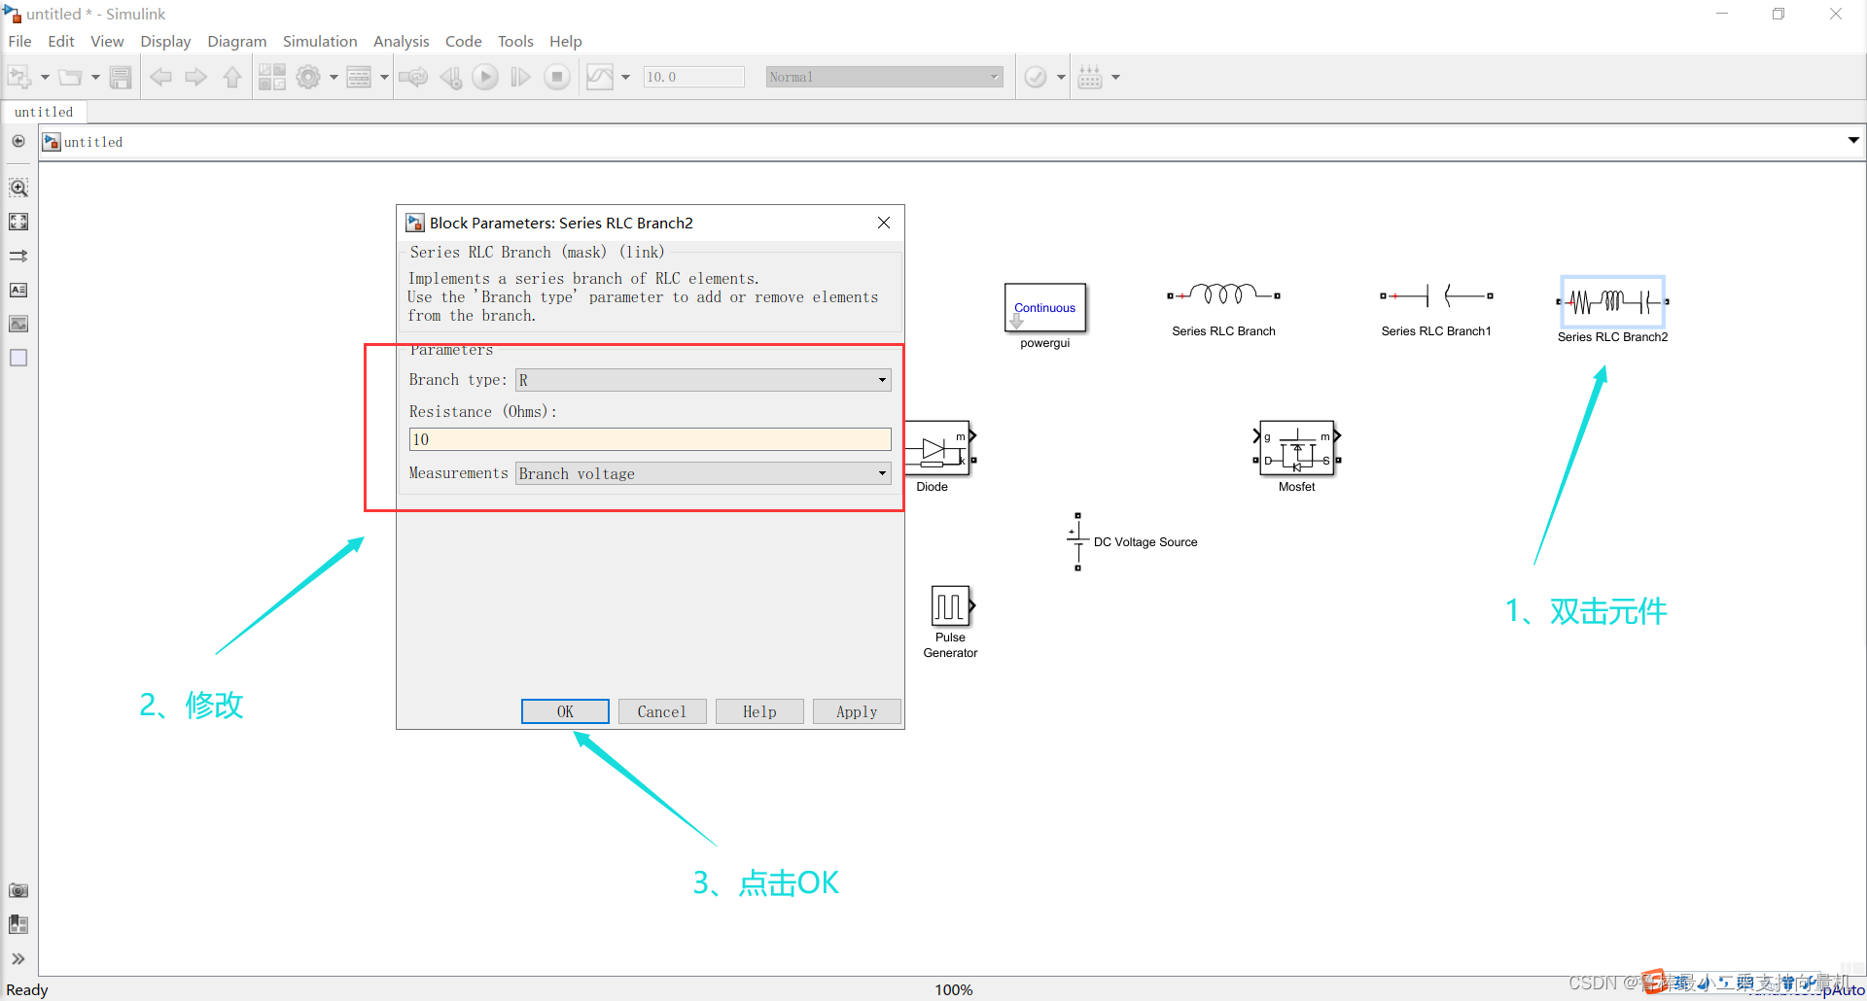Select the Series RLC Branch1 capacitor block
This screenshot has height=1001, width=1867.
(1436, 295)
